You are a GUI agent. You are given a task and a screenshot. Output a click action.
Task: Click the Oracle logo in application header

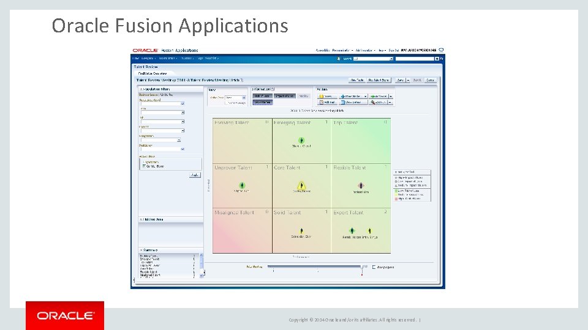point(145,50)
